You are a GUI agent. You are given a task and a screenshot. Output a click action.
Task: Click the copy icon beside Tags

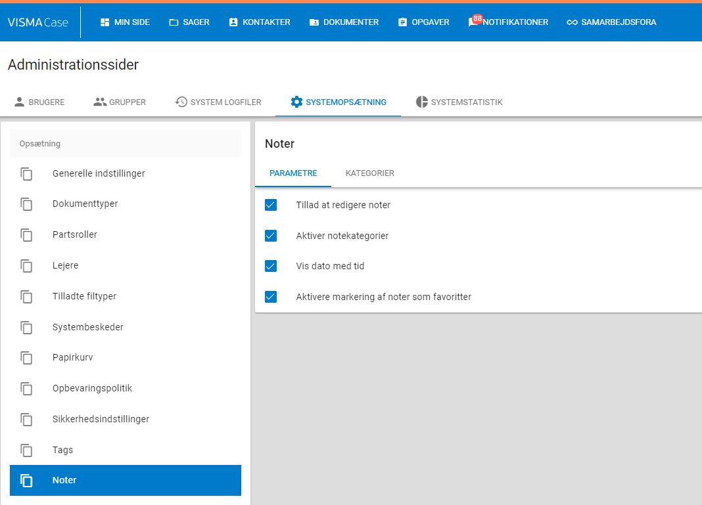click(x=26, y=450)
